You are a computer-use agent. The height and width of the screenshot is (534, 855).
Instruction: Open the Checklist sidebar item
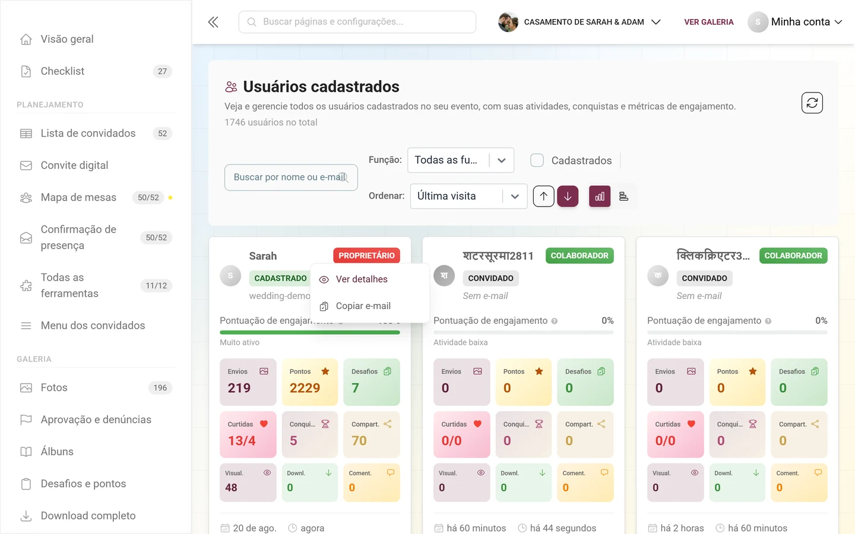pos(96,71)
